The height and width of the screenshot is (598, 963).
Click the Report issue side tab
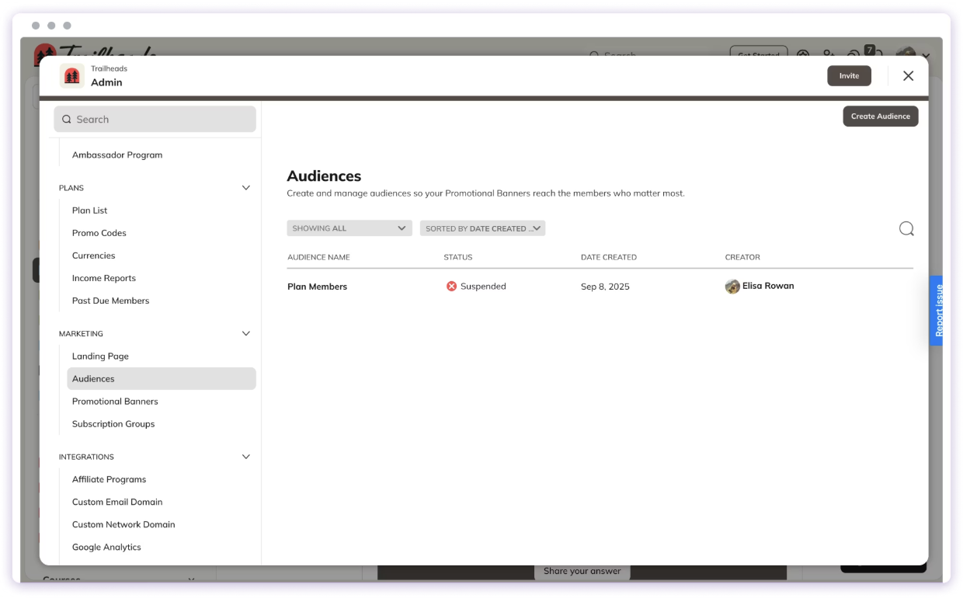click(x=937, y=311)
